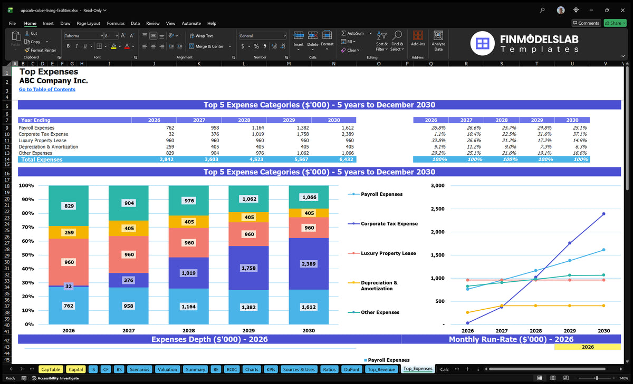Screen dimensions: 633x384
Task: Open the Search magnifier in title bar
Action: tap(543, 10)
